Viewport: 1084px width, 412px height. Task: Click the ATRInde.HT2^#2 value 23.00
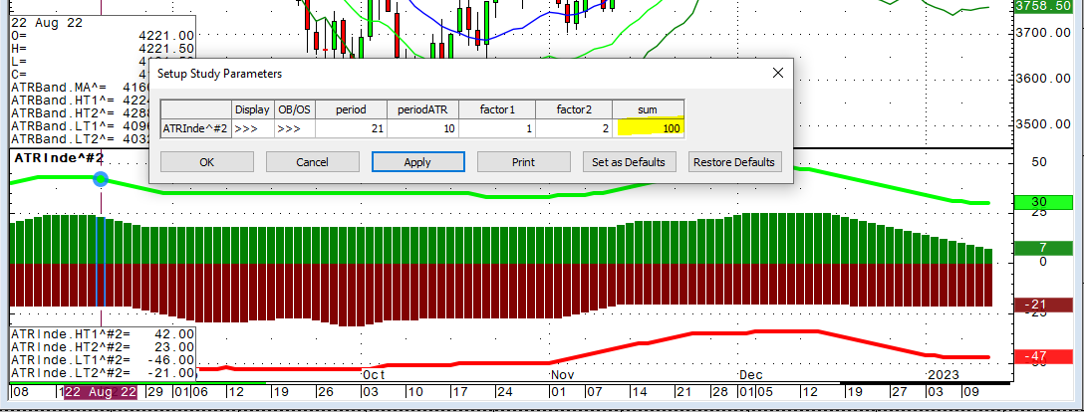pos(174,347)
